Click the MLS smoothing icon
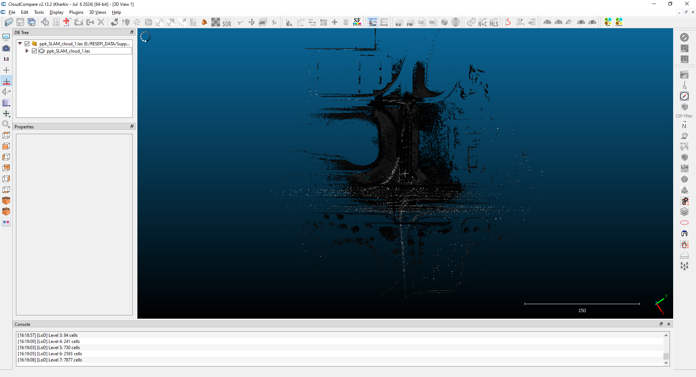The width and height of the screenshot is (696, 377). 494,22
